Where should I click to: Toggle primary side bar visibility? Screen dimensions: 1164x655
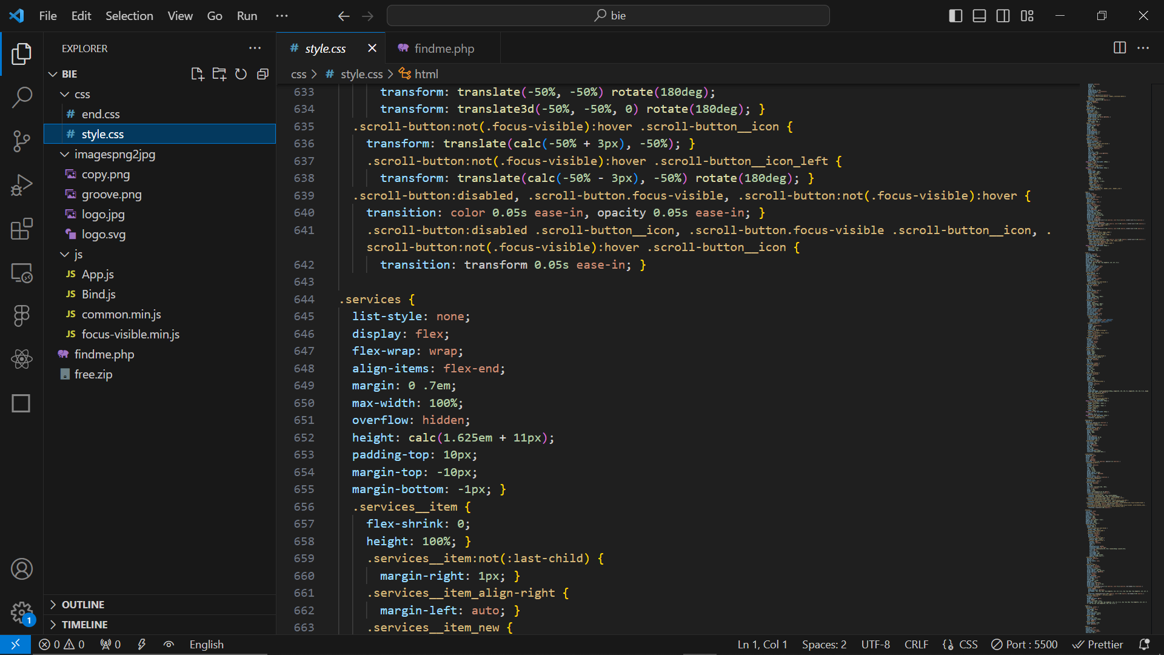(955, 16)
